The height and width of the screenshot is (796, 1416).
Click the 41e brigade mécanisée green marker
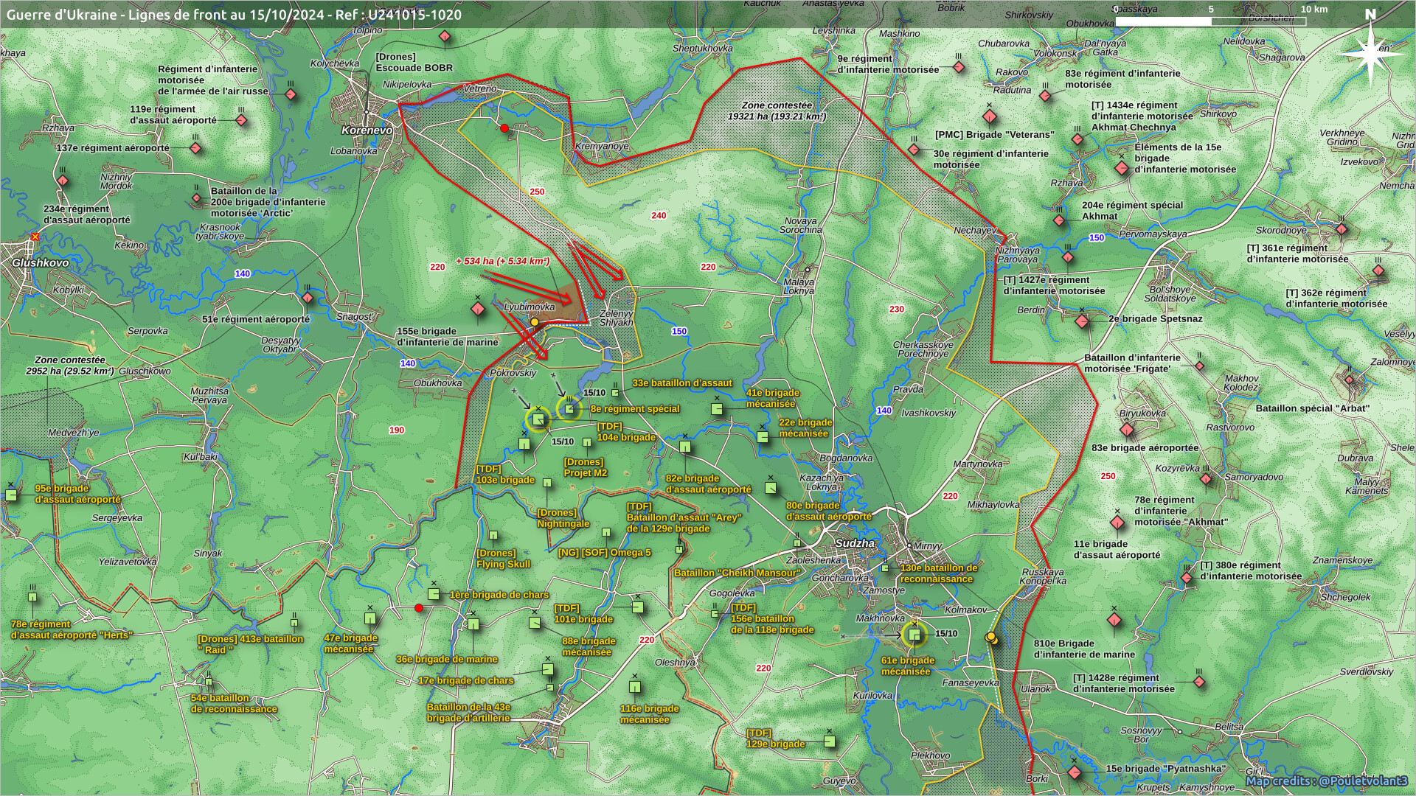pos(717,408)
